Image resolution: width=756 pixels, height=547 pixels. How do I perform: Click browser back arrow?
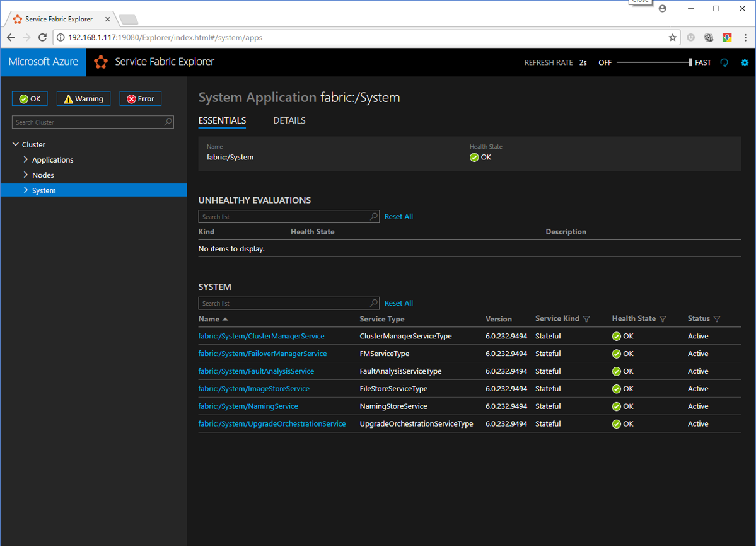11,38
